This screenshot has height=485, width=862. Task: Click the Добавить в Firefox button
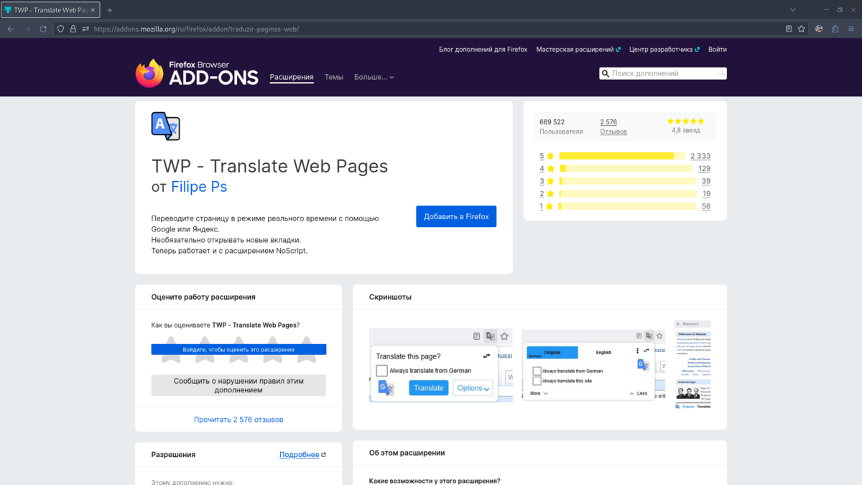(x=456, y=216)
